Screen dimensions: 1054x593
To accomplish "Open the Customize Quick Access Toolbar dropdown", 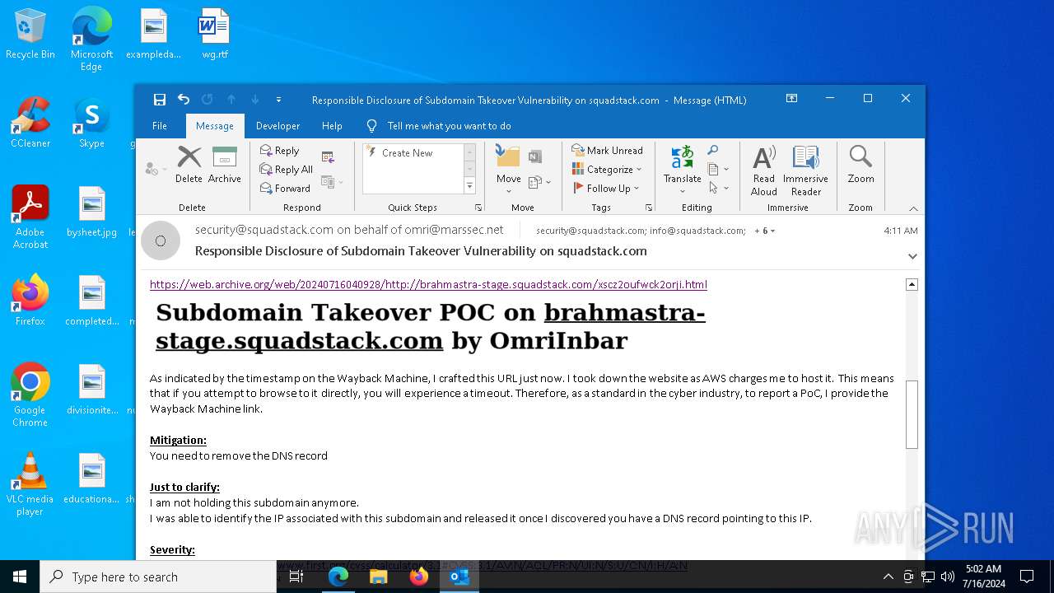I will pyautogui.click(x=278, y=100).
